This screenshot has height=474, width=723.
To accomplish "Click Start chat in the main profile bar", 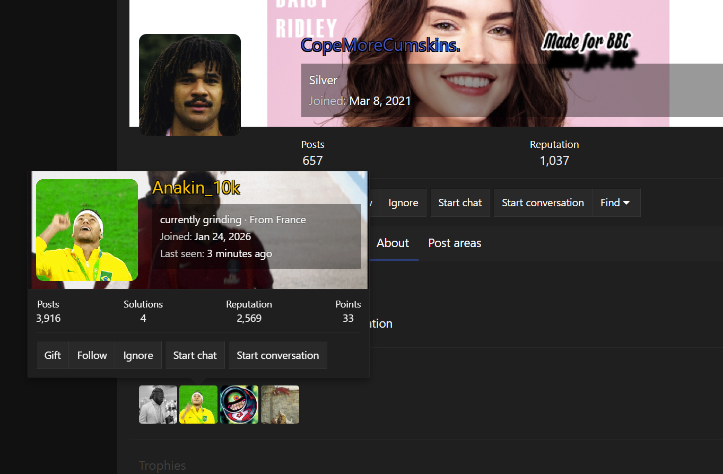I will coord(460,203).
